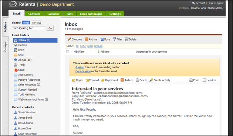Click the Compose pencil icon
Image resolution: width=233 pixels, height=136 pixels.
coord(69,39)
